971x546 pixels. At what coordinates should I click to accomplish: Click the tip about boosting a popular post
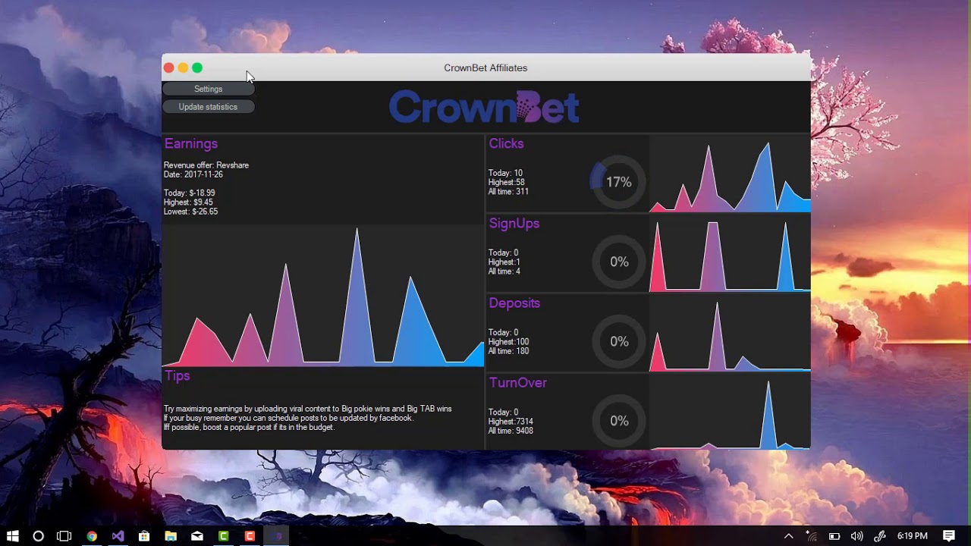249,428
